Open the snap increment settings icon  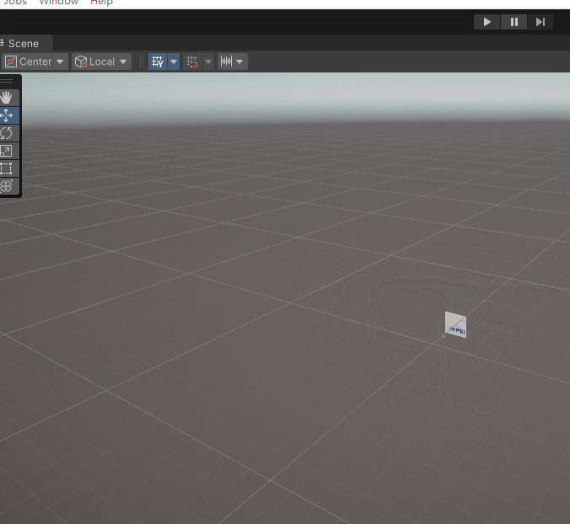pyautogui.click(x=226, y=61)
